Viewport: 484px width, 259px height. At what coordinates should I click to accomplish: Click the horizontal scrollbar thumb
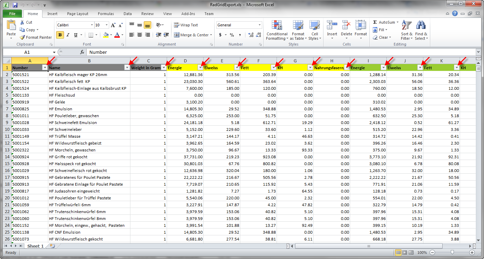368,246
